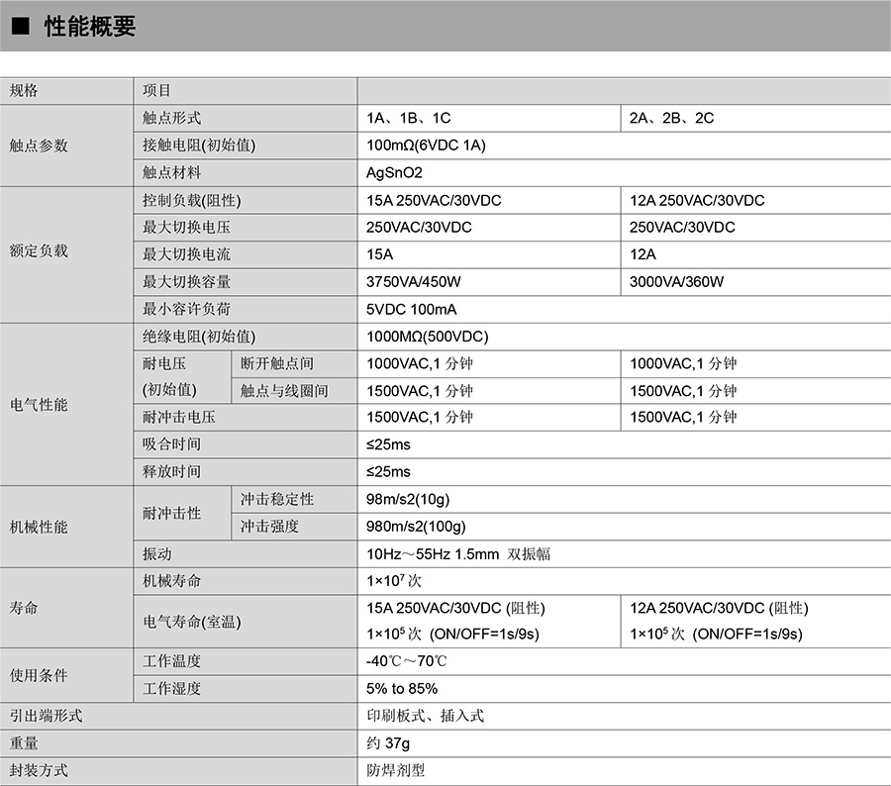Click the 10Hz～55Hz 1.5mm vibration value
Screen dimensions: 891x786
457,554
